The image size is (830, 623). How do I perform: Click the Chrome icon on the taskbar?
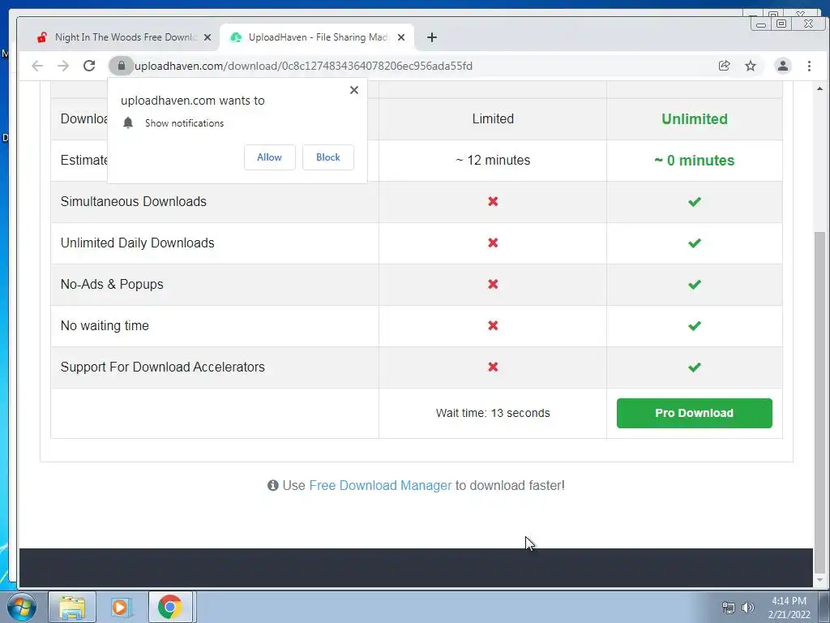tap(170, 607)
